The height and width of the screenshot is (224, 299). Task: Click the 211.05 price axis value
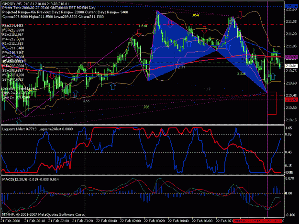(x=291, y=46)
